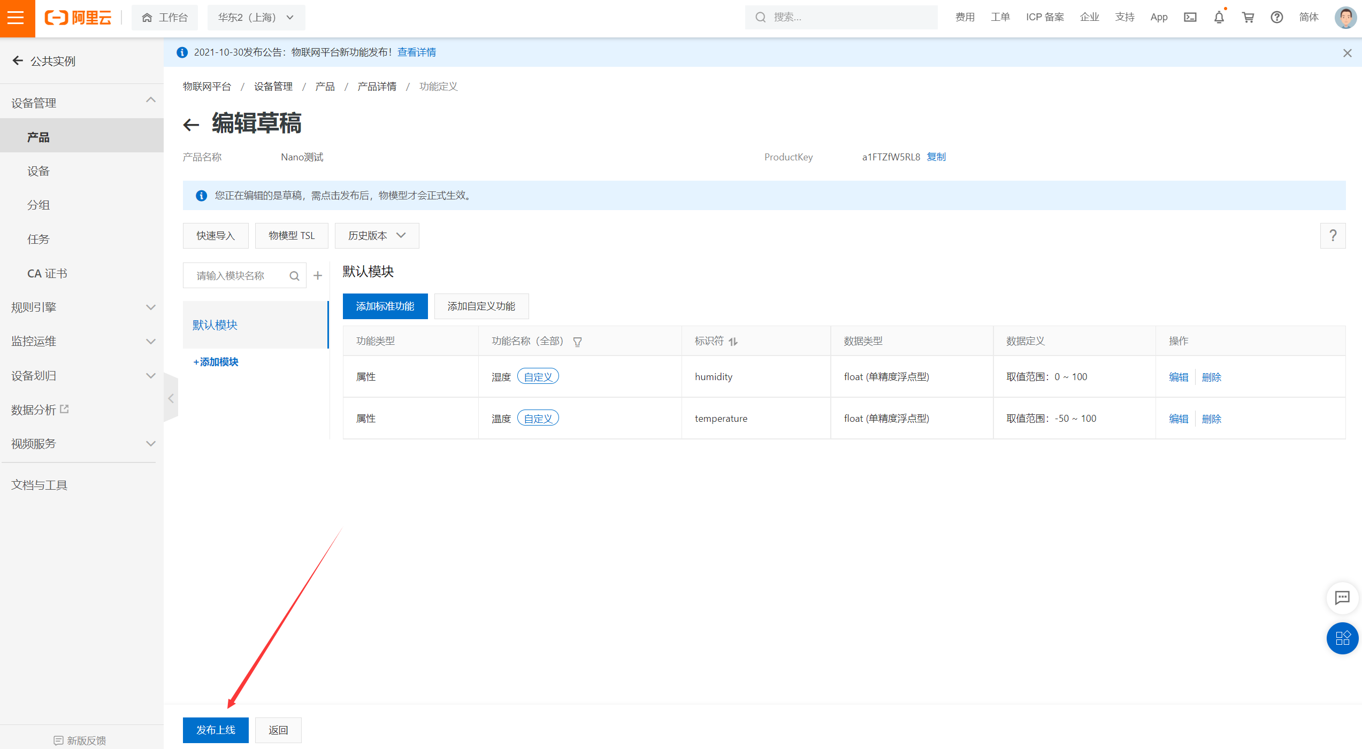Viewport: 1362px width, 749px height.
Task: Select 设备 in the sidebar menu
Action: (38, 171)
